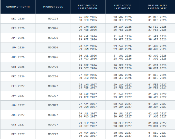Select the MGCM27 product code
The width and height of the screenshot is (176, 139).
coord(53,105)
